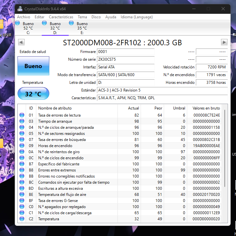Click status orb for attribute 09

(x=22, y=145)
